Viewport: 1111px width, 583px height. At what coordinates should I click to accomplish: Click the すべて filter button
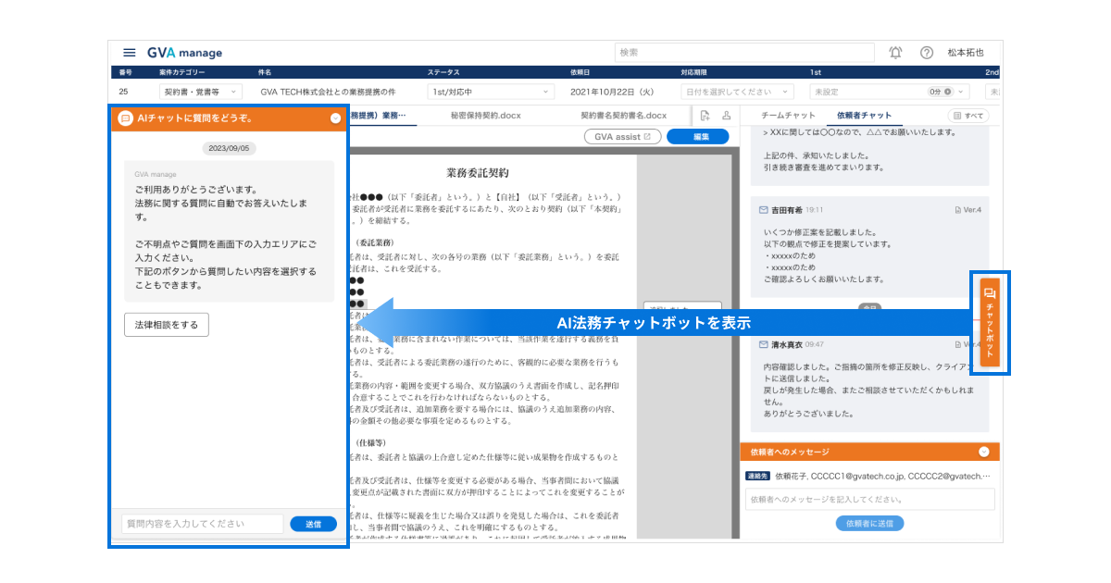pos(968,116)
